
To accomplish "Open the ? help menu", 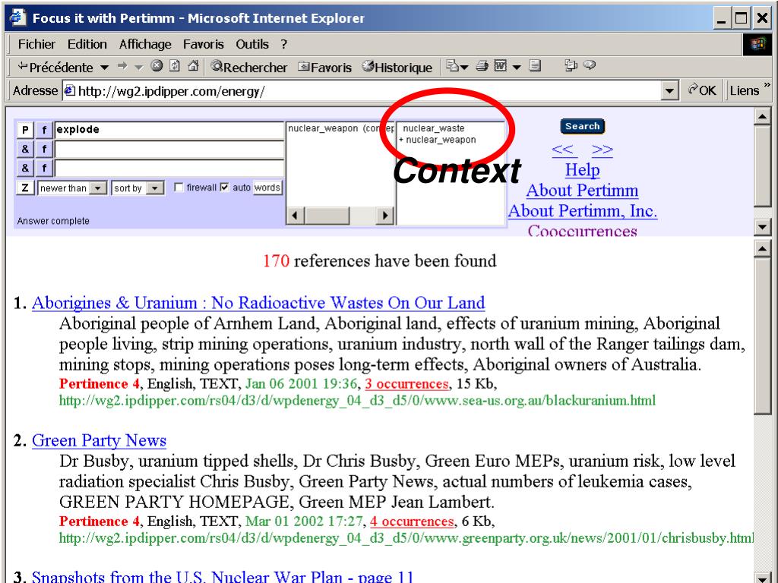I will [284, 44].
